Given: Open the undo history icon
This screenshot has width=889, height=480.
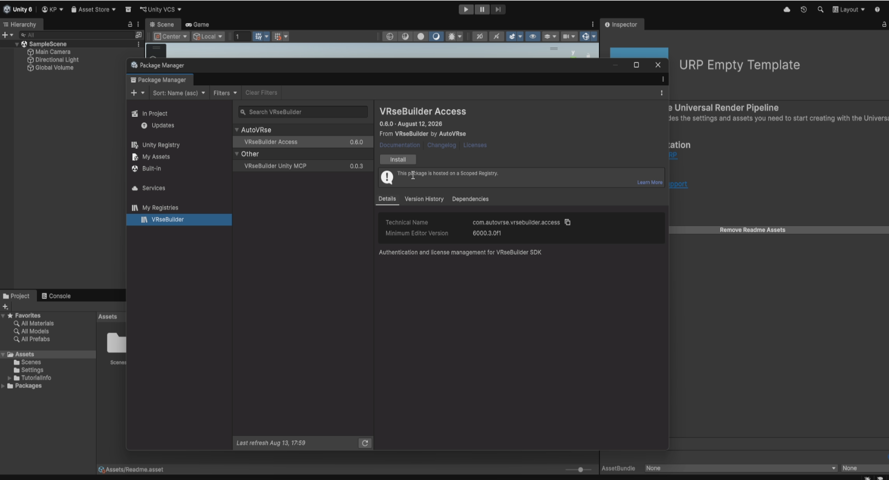Looking at the screenshot, I should (x=804, y=9).
